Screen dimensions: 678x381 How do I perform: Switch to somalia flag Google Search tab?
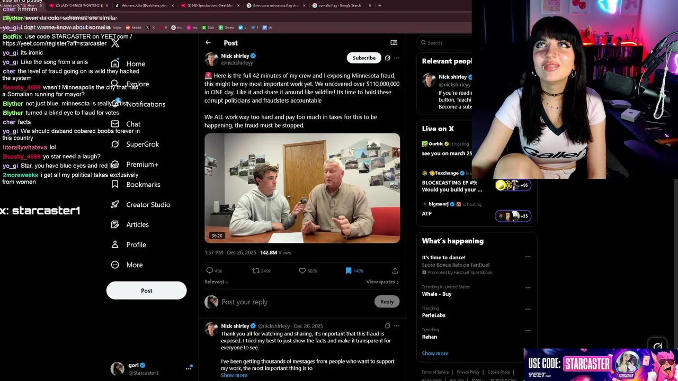pyautogui.click(x=340, y=5)
